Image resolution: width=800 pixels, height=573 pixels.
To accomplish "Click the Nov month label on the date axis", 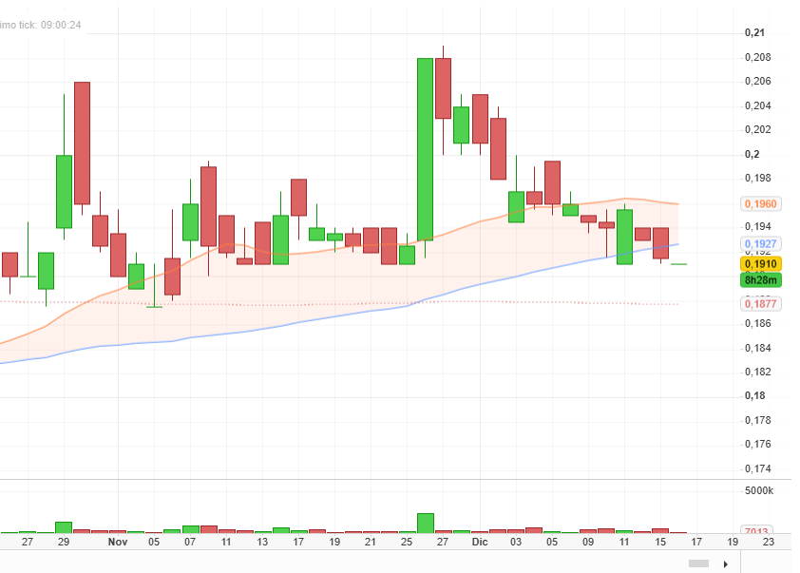I will pyautogui.click(x=118, y=542).
